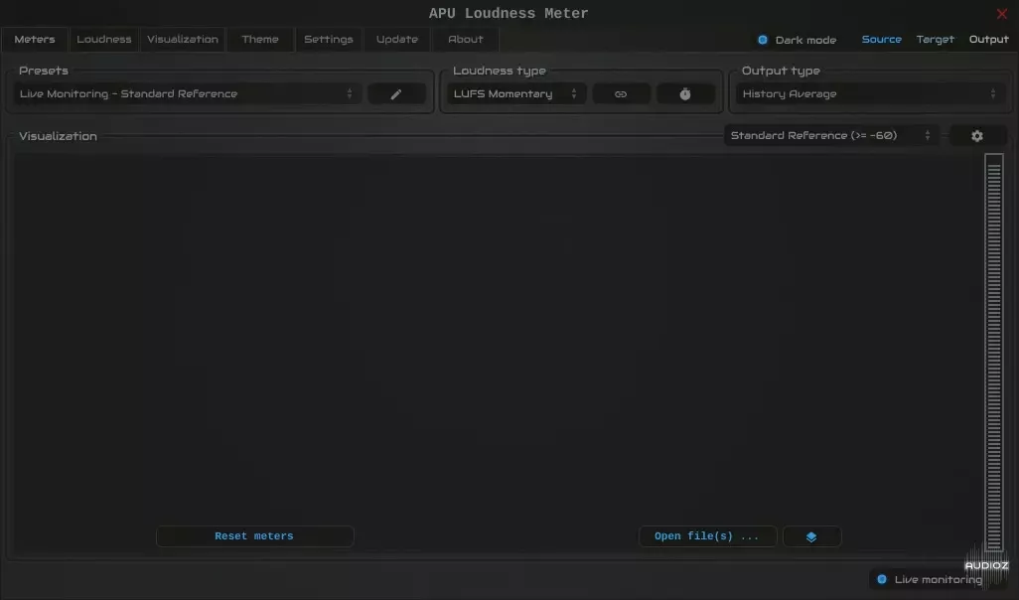Image resolution: width=1019 pixels, height=600 pixels.
Task: Close the APU Loudness Meter window
Action: (x=1001, y=14)
